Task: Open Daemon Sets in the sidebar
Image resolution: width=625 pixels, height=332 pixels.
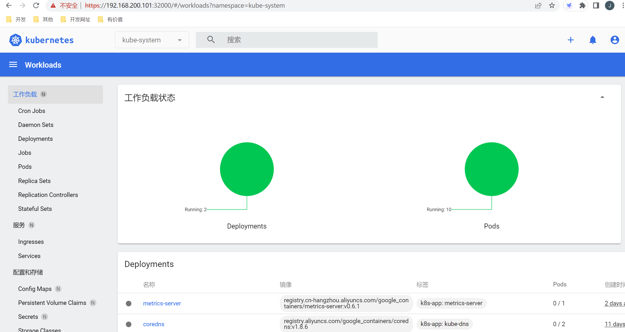Action: point(36,125)
